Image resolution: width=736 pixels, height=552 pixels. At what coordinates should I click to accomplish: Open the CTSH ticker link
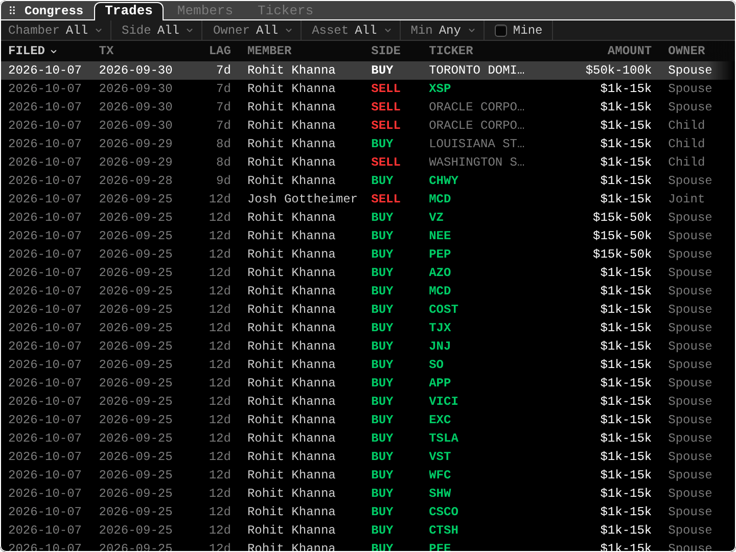[x=444, y=530]
